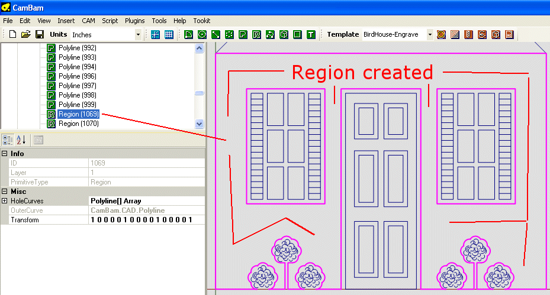Click the engrave machining operation icon
The width and height of the screenshot is (550, 295).
[482, 34]
